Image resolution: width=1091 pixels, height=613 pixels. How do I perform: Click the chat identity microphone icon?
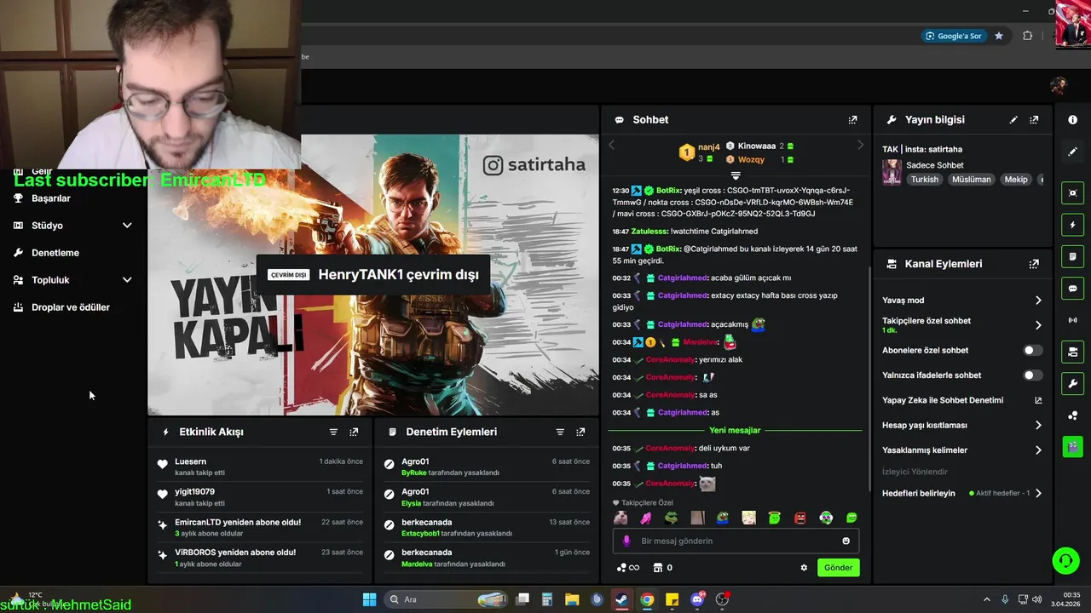pos(626,541)
